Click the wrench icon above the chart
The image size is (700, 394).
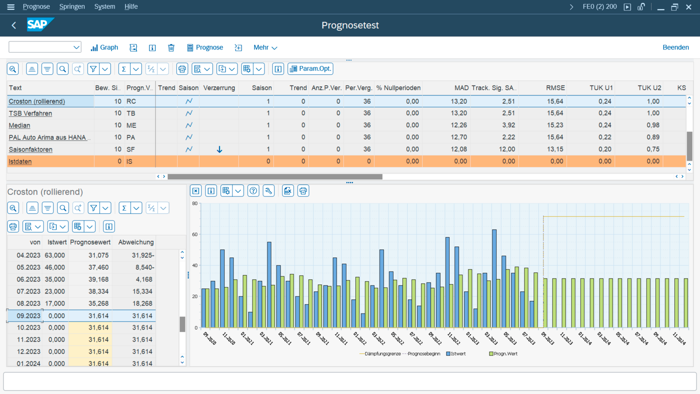[268, 191]
